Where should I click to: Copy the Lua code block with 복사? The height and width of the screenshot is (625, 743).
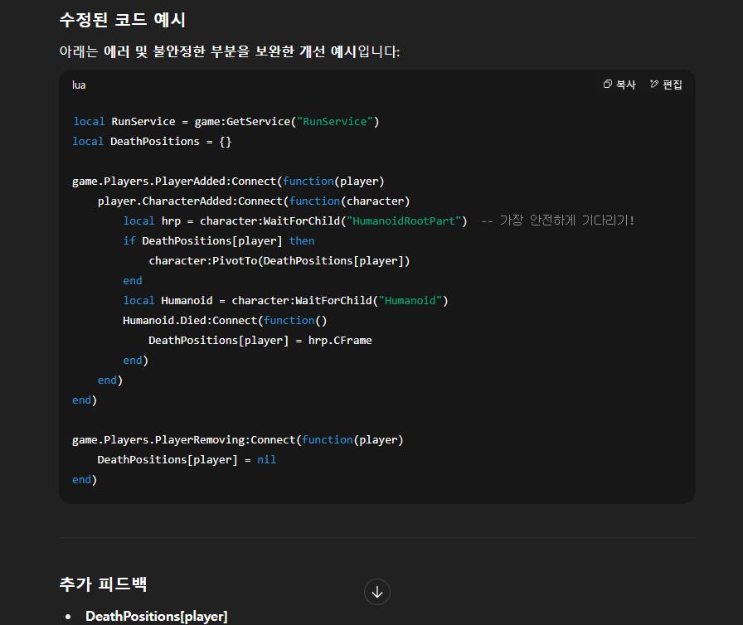[619, 85]
